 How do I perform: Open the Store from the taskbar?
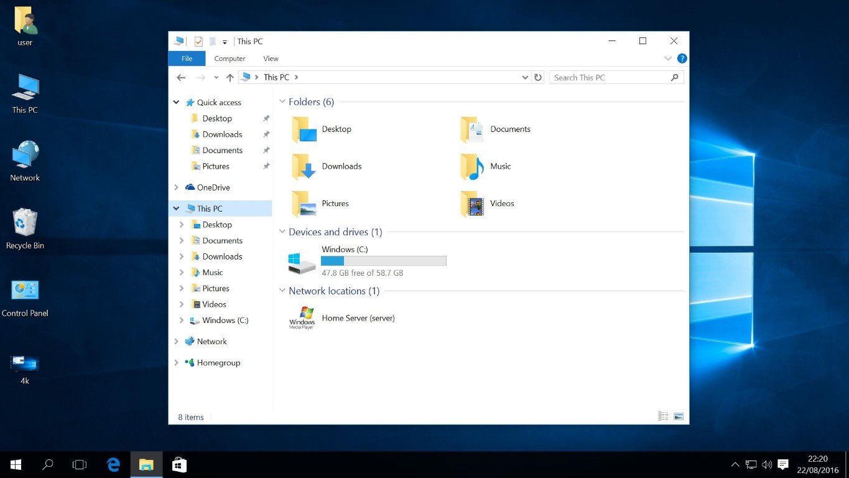pos(179,464)
